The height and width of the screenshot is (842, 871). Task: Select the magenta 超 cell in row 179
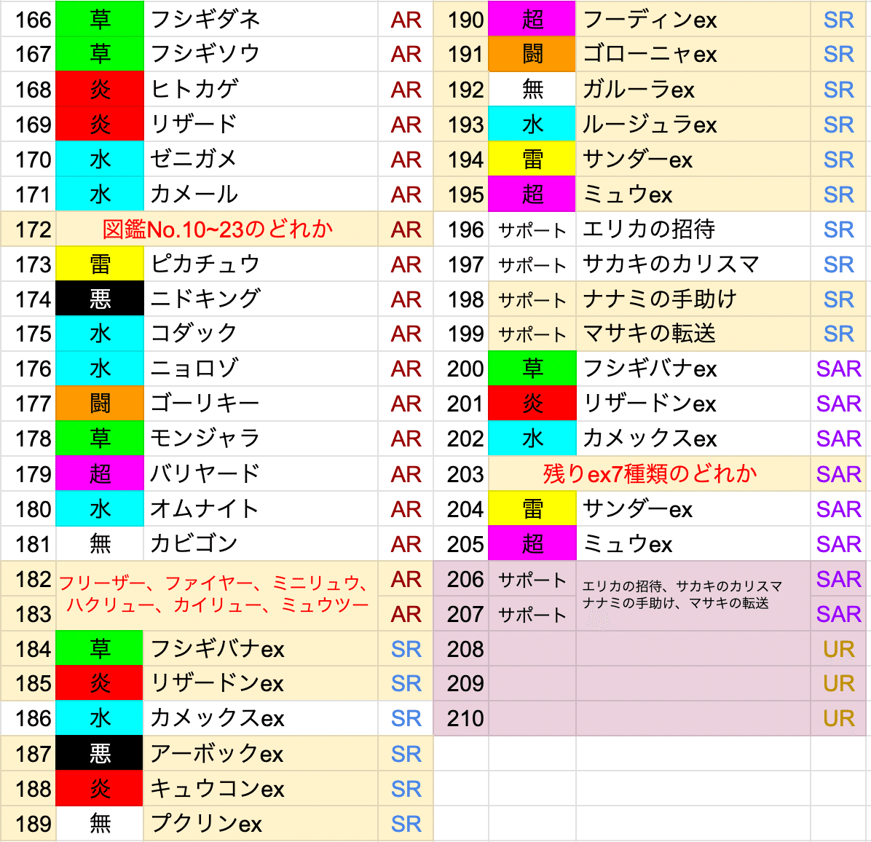tap(100, 474)
